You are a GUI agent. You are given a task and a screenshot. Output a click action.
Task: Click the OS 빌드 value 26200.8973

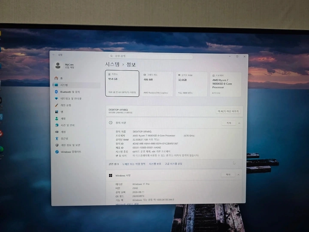coord(138,196)
